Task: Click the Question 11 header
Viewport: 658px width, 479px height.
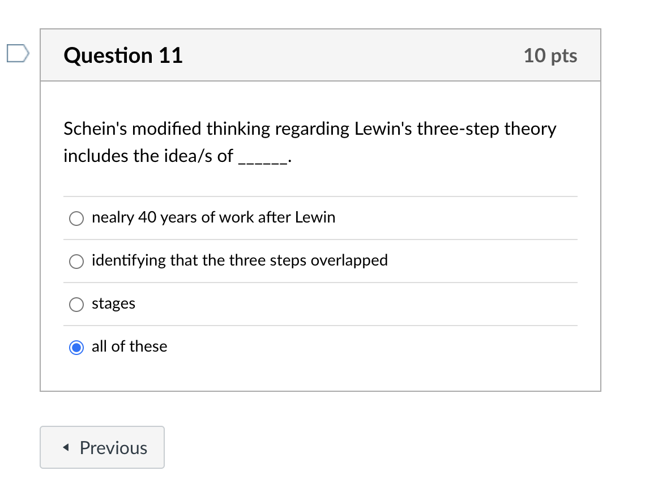Action: (122, 55)
